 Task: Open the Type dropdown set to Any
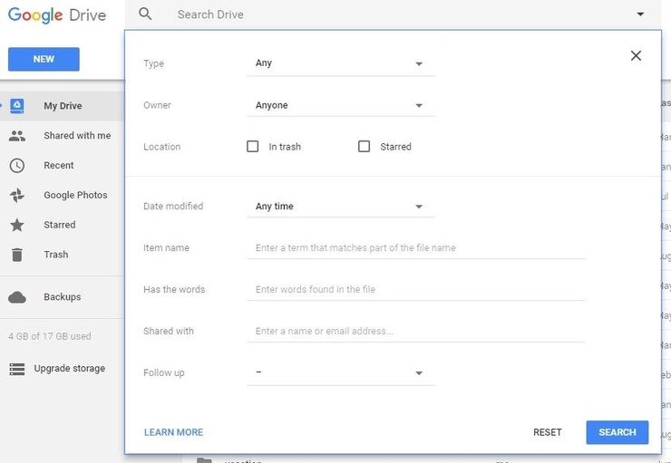pos(340,63)
